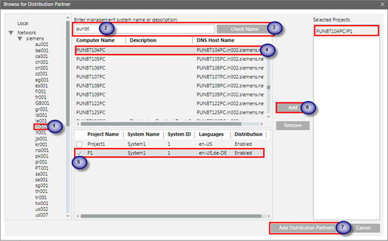Cancel the Browse dialog

(x=363, y=227)
